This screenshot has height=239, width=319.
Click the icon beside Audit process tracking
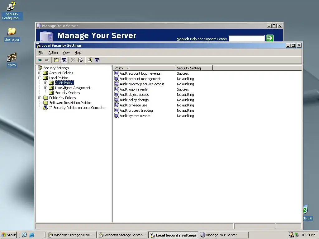pyautogui.click(x=117, y=110)
